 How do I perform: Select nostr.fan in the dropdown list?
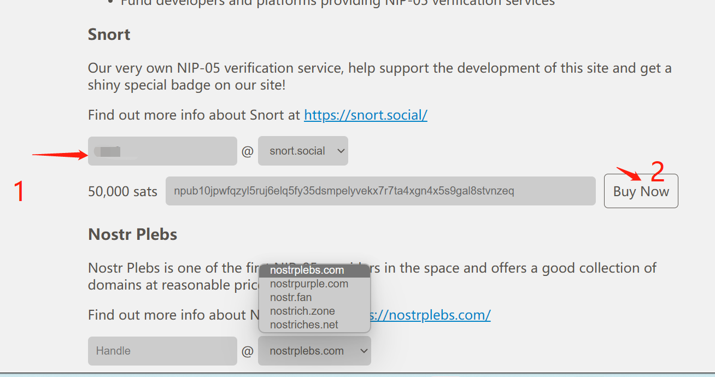tap(314, 298)
